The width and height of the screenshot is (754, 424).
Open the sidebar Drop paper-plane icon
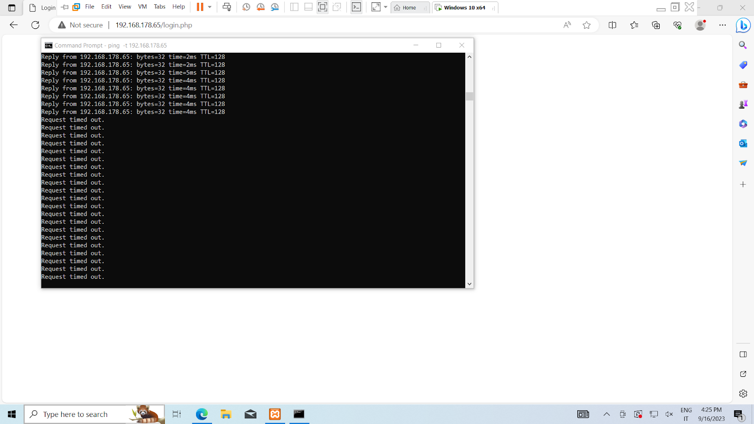click(x=743, y=163)
